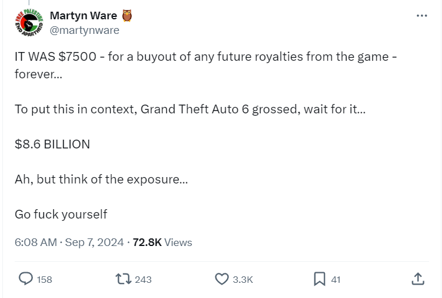The image size is (442, 298).
Task: Like the tweet with the heart icon
Action: 221,279
